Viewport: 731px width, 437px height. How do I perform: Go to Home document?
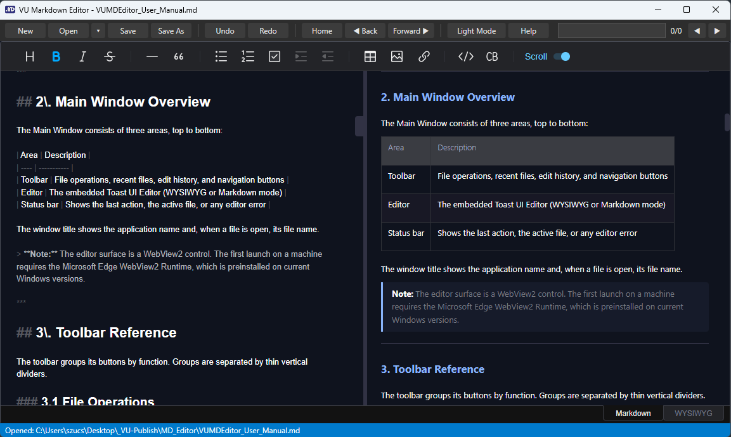(x=322, y=31)
